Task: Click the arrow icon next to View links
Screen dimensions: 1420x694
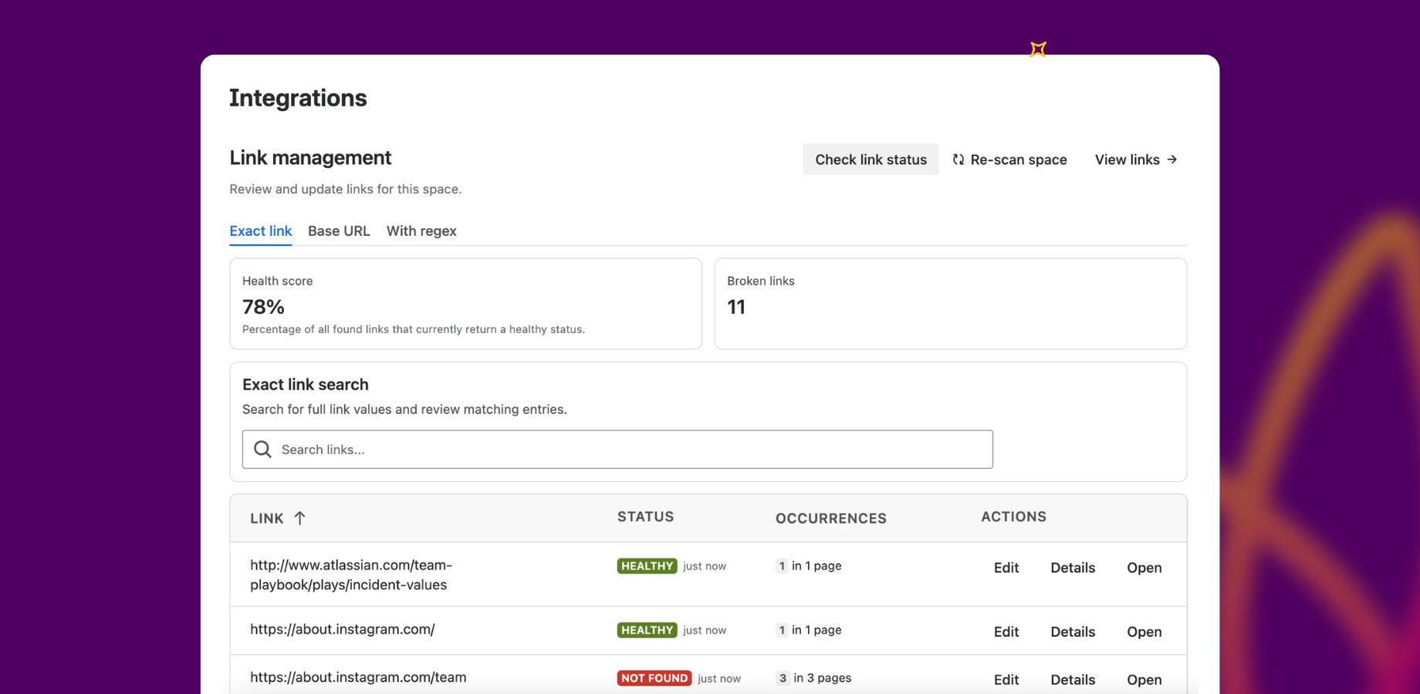Action: pos(1172,160)
